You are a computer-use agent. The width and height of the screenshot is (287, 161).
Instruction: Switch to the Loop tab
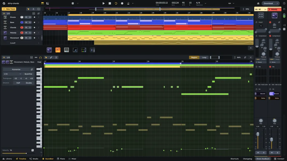click(x=204, y=57)
